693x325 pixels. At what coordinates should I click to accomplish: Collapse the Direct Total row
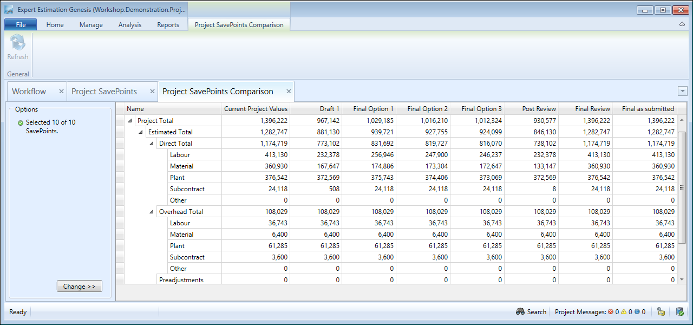pos(152,144)
